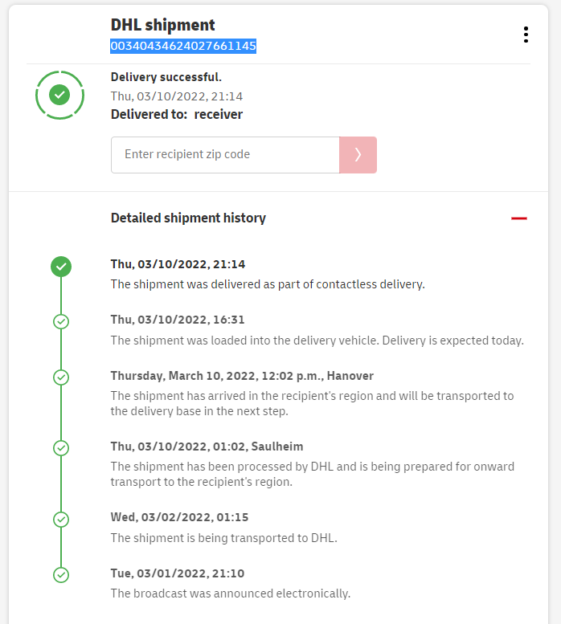561x624 pixels.
Task: Click the filled green checkmark for the 21:14 delivery
Action: (x=60, y=267)
